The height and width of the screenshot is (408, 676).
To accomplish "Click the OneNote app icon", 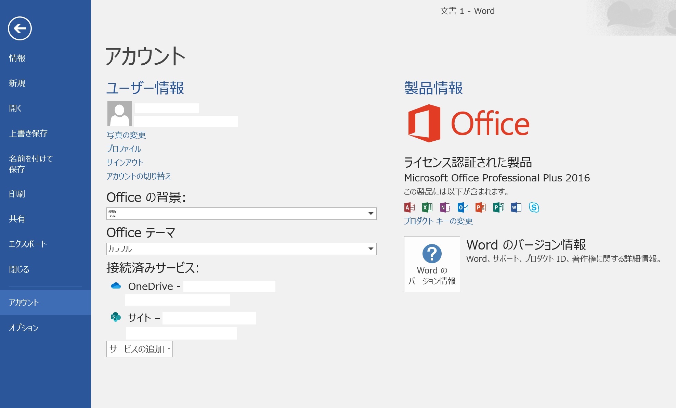I will click(x=445, y=207).
